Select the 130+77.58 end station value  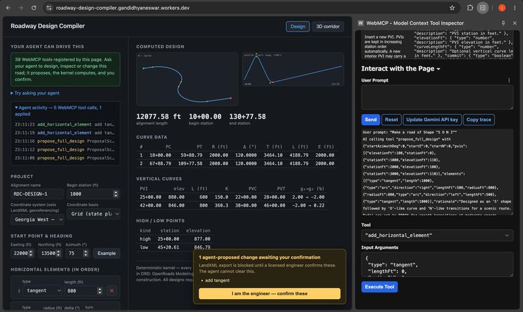247,117
